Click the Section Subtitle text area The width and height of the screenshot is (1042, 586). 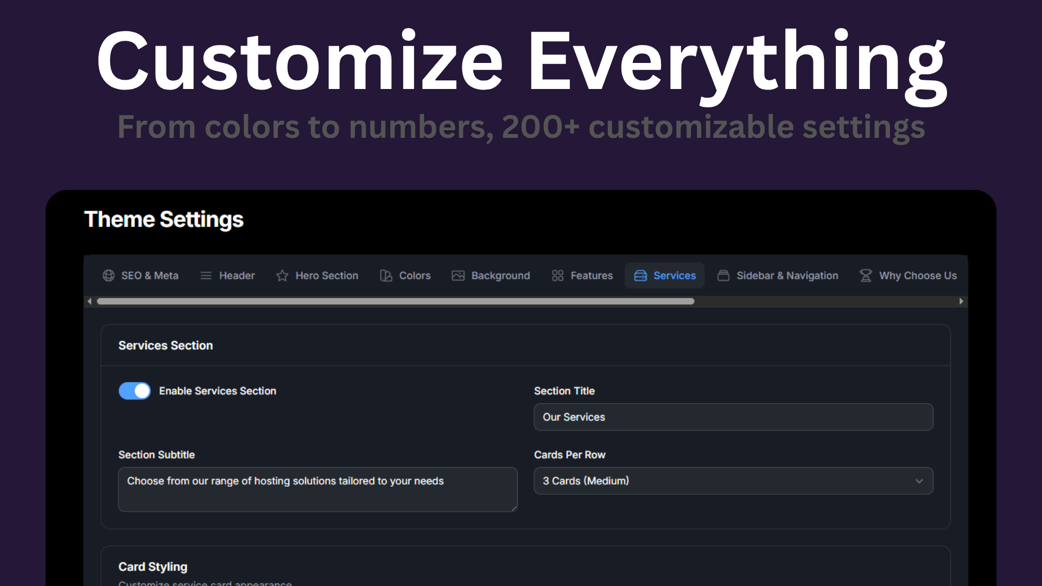pyautogui.click(x=317, y=489)
